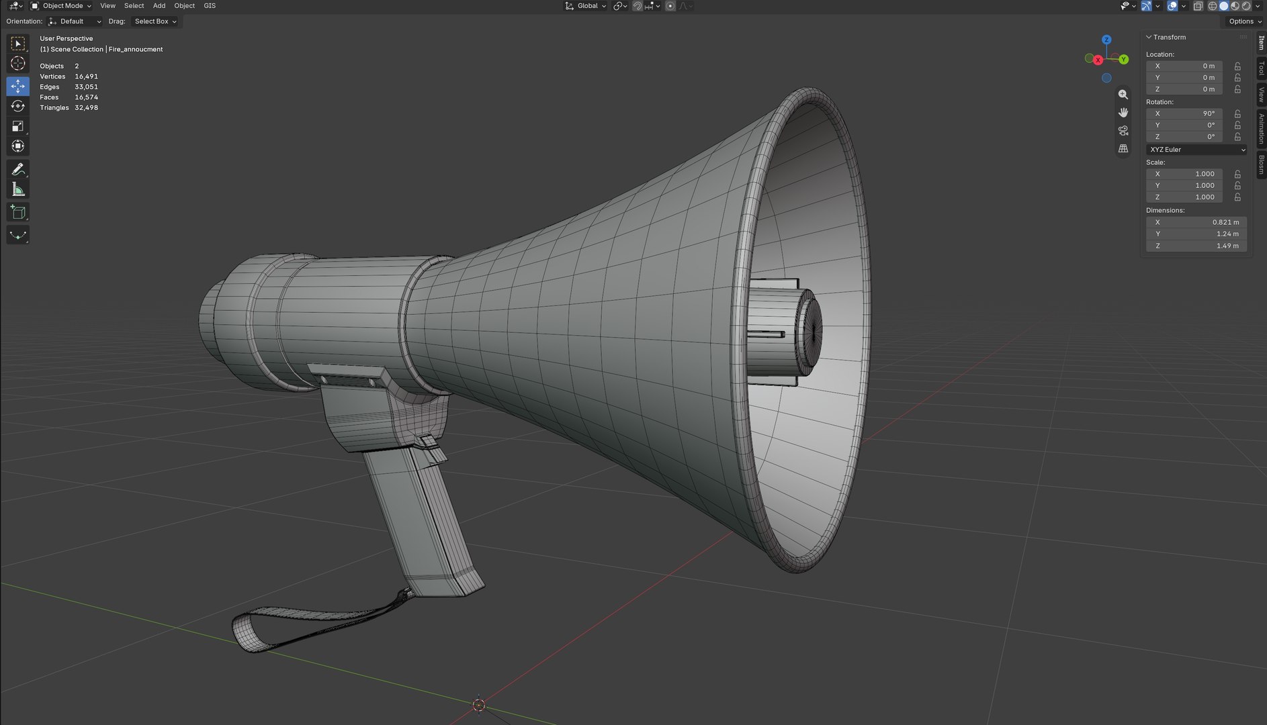The image size is (1267, 725).
Task: Click Dimensions X 0.821 m field
Action: click(1196, 222)
